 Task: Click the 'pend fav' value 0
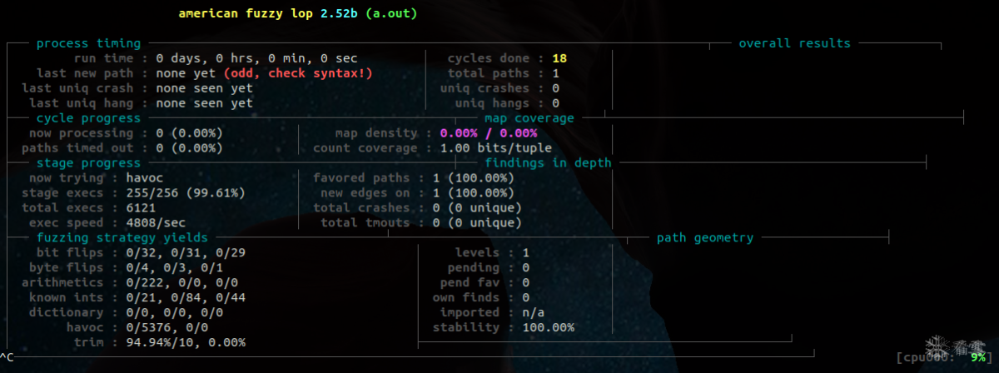525,283
